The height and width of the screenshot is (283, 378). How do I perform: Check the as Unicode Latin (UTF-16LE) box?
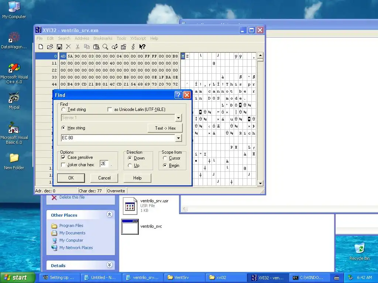tap(109, 109)
